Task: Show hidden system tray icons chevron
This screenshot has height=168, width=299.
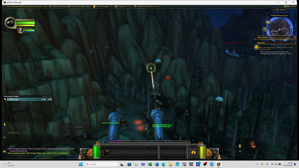Action: [257, 164]
